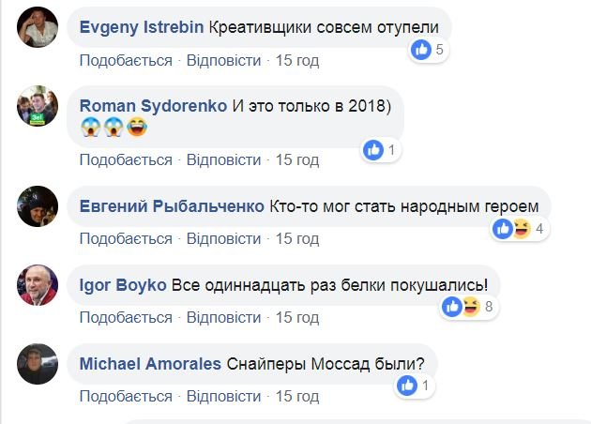Open Igor Boyko's profile name link
This screenshot has width=591, height=424.
tap(124, 284)
